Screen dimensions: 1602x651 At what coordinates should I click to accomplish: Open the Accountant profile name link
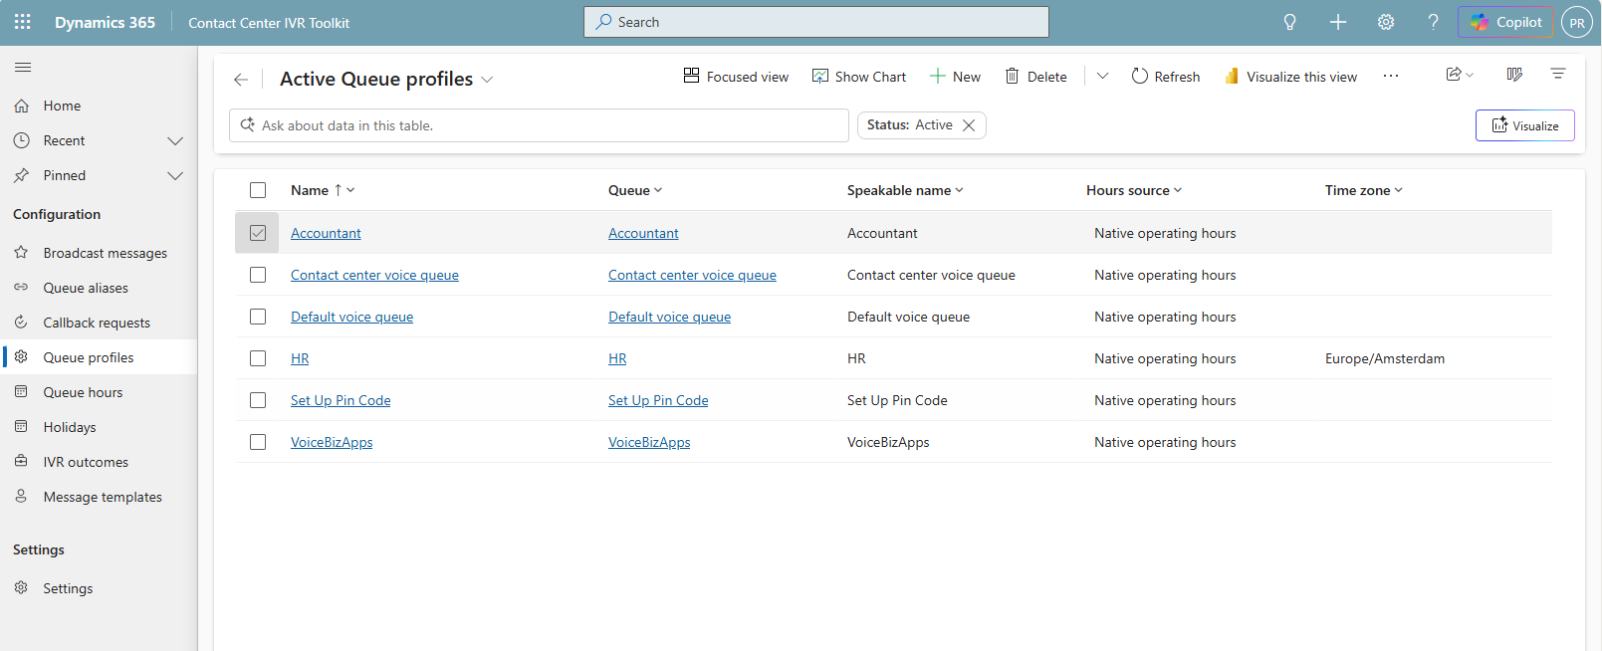(326, 233)
